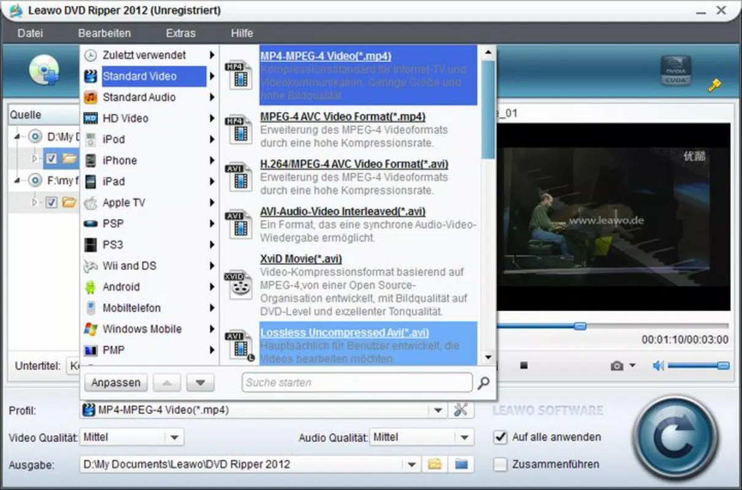Click the yellow key registration icon
The height and width of the screenshot is (490, 742).
(x=714, y=86)
